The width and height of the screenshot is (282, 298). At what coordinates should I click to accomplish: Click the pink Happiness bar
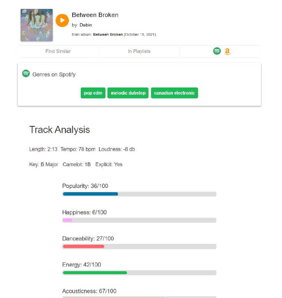[67, 220]
